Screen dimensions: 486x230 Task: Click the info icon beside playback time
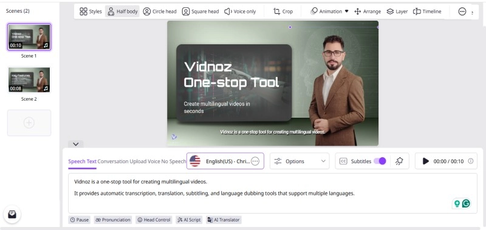[470, 161]
